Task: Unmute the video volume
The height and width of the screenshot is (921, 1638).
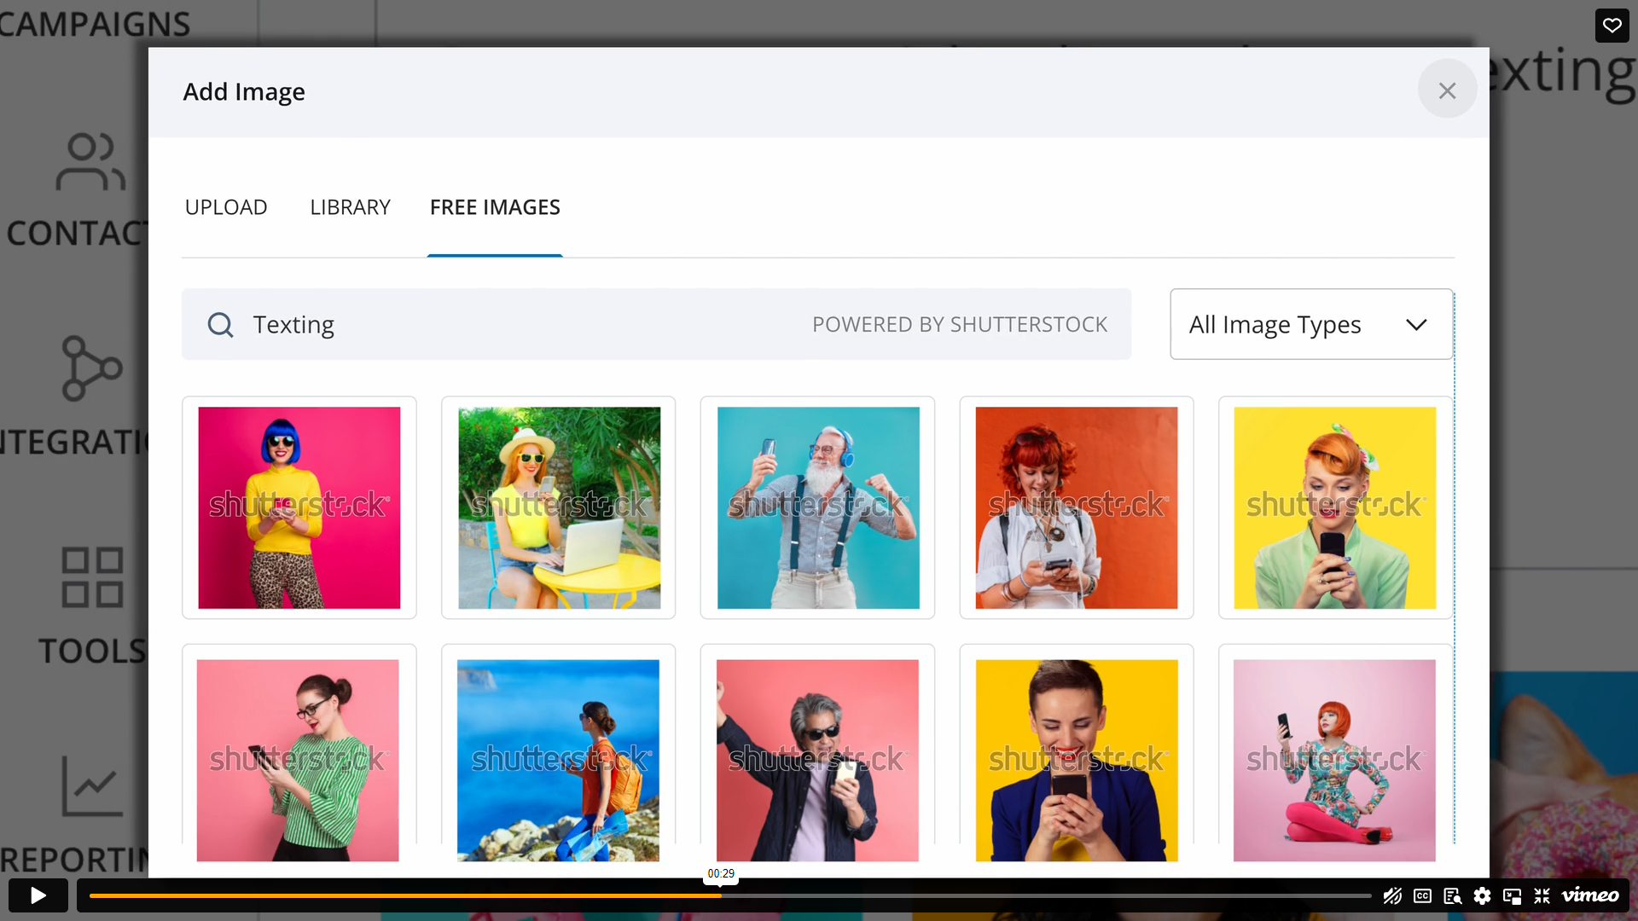Action: pos(1392,895)
